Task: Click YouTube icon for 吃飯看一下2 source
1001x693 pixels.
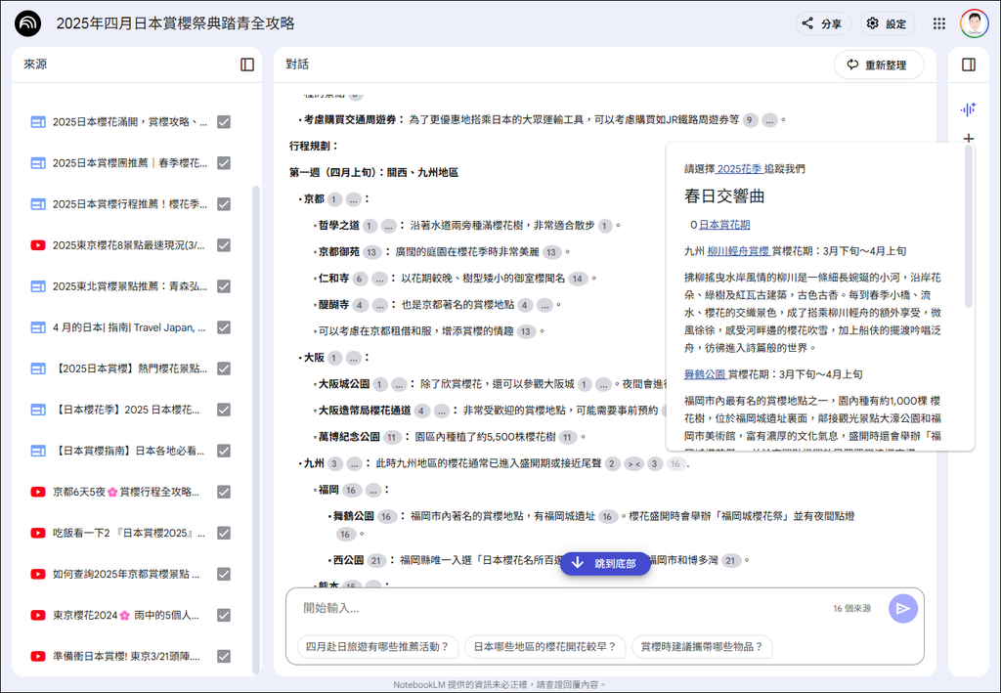Action: [38, 533]
